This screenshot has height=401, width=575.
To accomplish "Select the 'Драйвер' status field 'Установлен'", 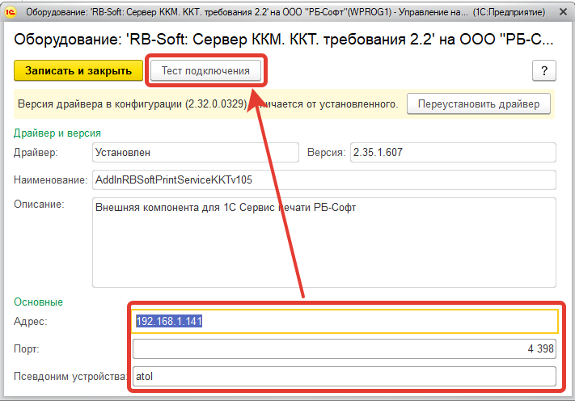I will click(x=196, y=152).
